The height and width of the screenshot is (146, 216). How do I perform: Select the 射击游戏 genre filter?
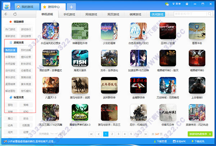[x=26, y=64]
